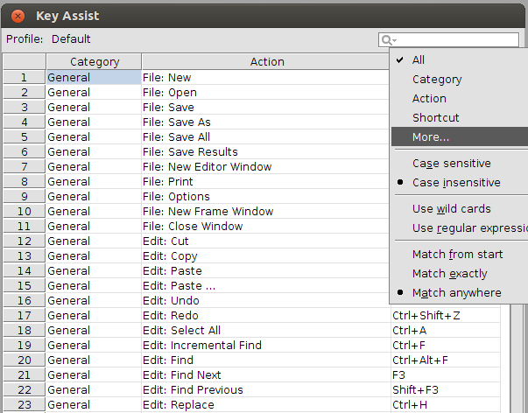
Task: Click the search magnifier icon
Action: pos(385,40)
